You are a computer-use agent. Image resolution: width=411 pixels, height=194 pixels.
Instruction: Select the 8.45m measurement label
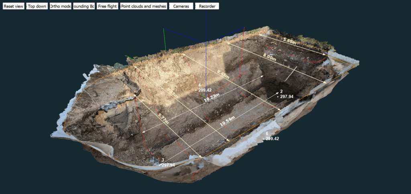(x=223, y=74)
